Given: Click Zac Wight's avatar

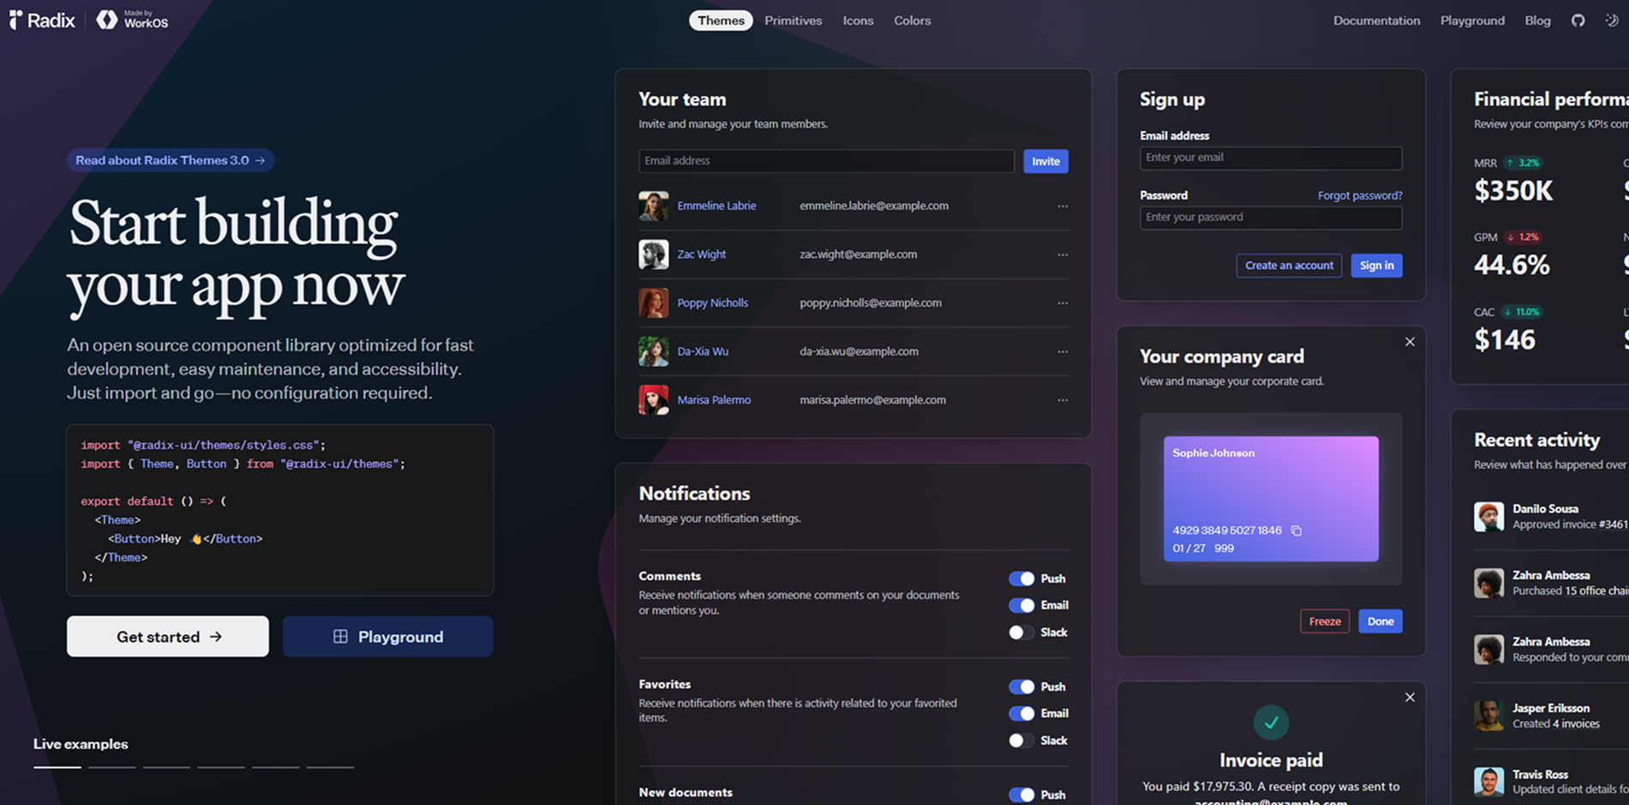Looking at the screenshot, I should pos(654,254).
